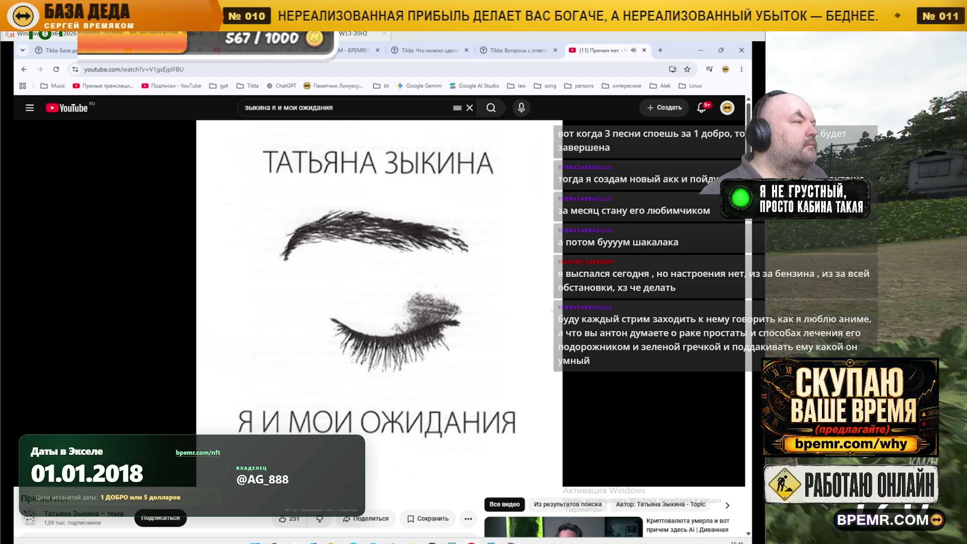Save the video with Сохранить
The image size is (967, 544).
[x=428, y=519]
